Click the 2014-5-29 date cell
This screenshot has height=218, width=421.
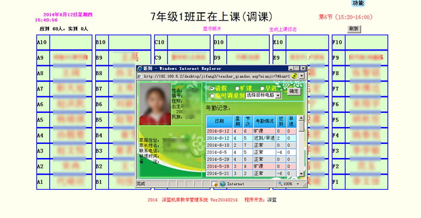219,159
